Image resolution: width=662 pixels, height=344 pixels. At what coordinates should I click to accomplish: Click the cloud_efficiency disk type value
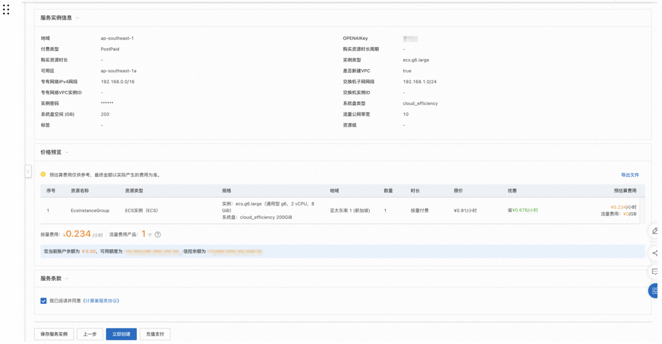pos(420,103)
